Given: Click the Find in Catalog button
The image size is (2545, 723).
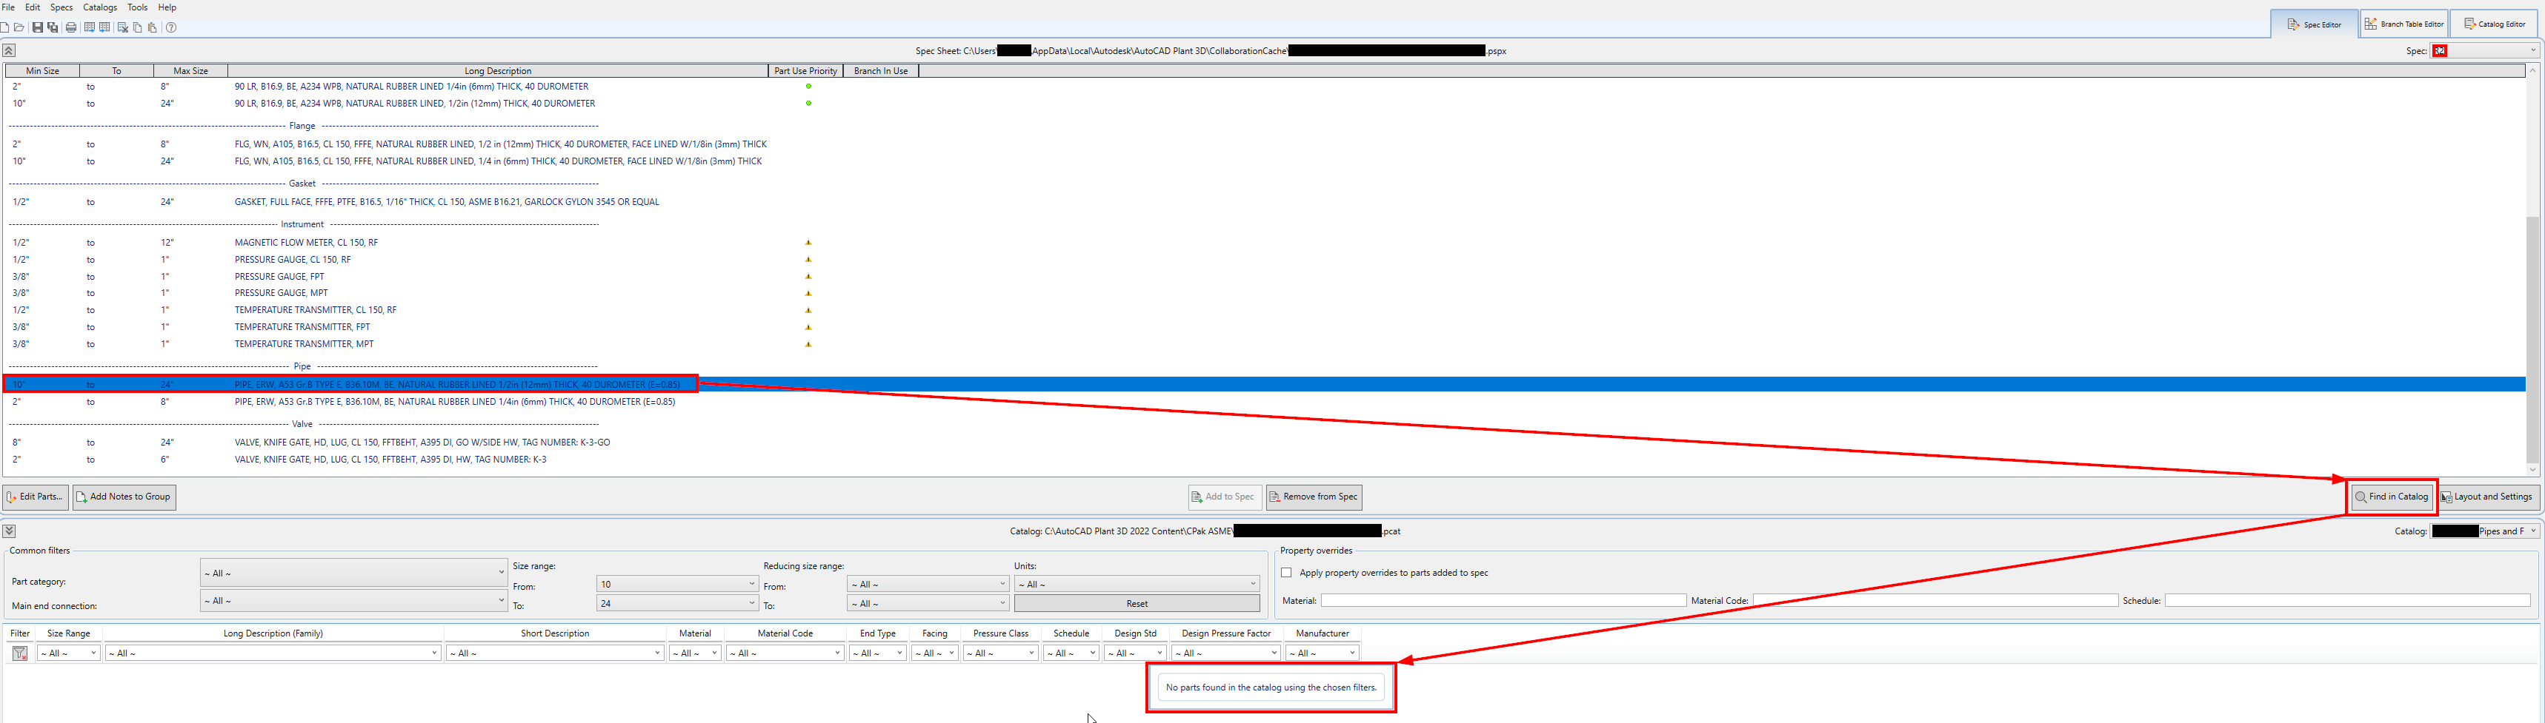Looking at the screenshot, I should tap(2392, 497).
